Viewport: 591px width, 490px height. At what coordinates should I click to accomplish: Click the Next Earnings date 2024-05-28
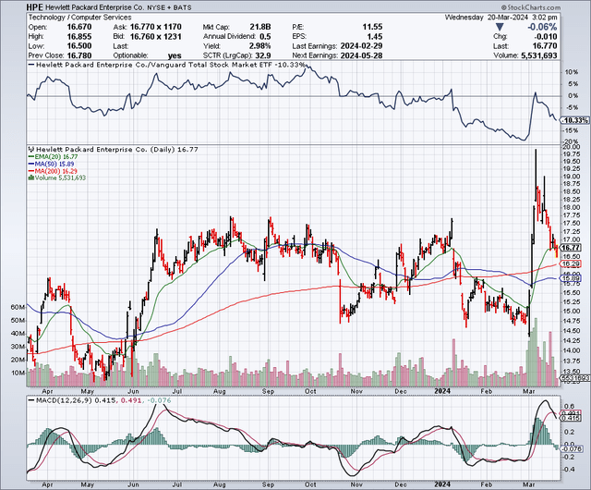(x=361, y=55)
